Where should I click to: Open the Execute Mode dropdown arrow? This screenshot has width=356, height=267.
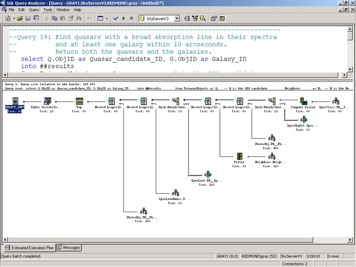click(107, 19)
